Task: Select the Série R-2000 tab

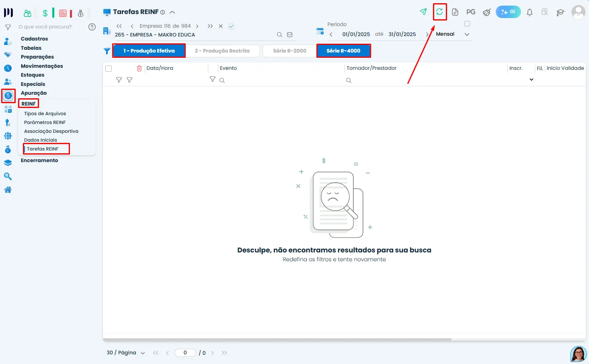Action: tap(289, 51)
